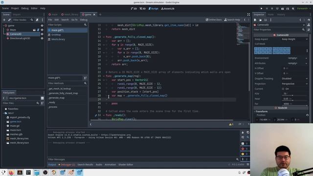This screenshot has height=176, width=313.
Task: Pause the running project
Action: click(267, 9)
